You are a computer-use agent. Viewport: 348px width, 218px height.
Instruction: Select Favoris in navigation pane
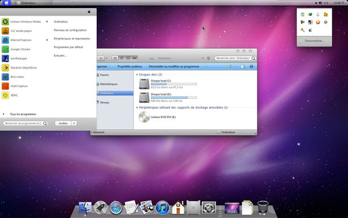pyautogui.click(x=104, y=75)
